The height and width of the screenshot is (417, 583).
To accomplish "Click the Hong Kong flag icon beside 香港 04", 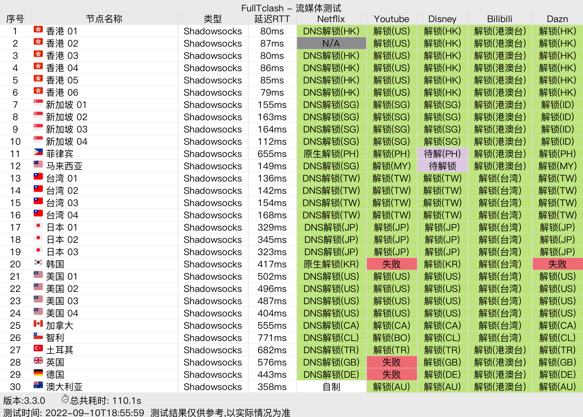I will click(38, 66).
